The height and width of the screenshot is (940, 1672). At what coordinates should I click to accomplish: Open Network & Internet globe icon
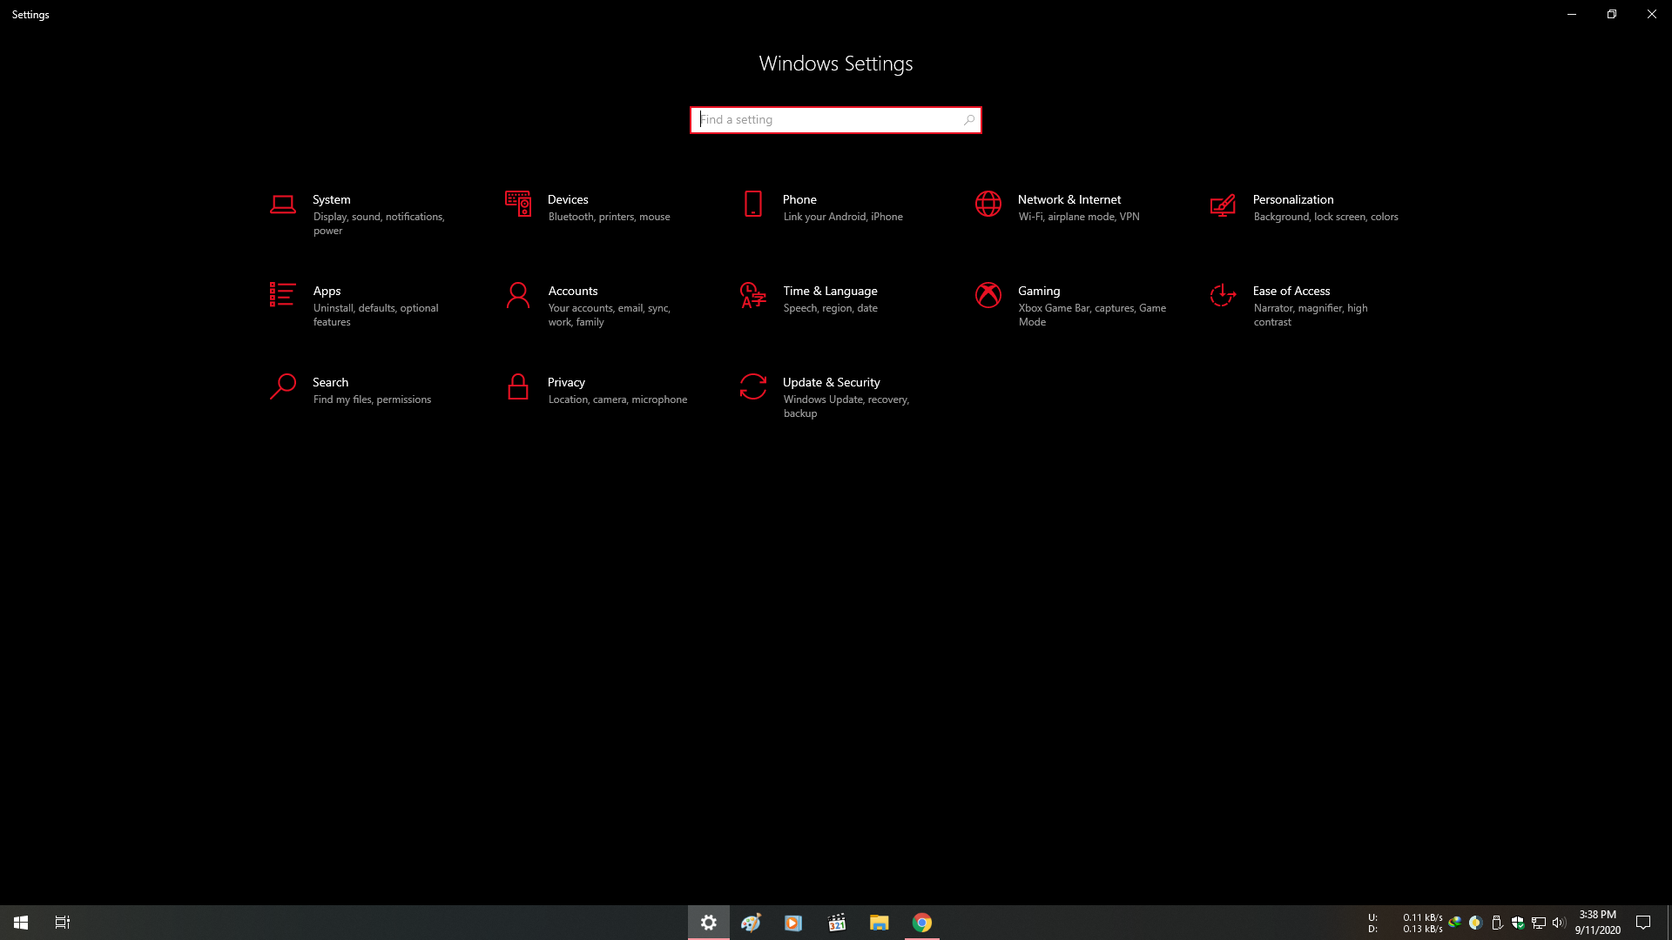point(988,204)
